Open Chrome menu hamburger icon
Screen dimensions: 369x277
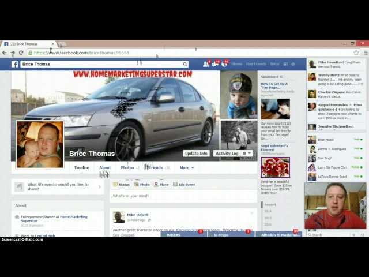pos(366,53)
